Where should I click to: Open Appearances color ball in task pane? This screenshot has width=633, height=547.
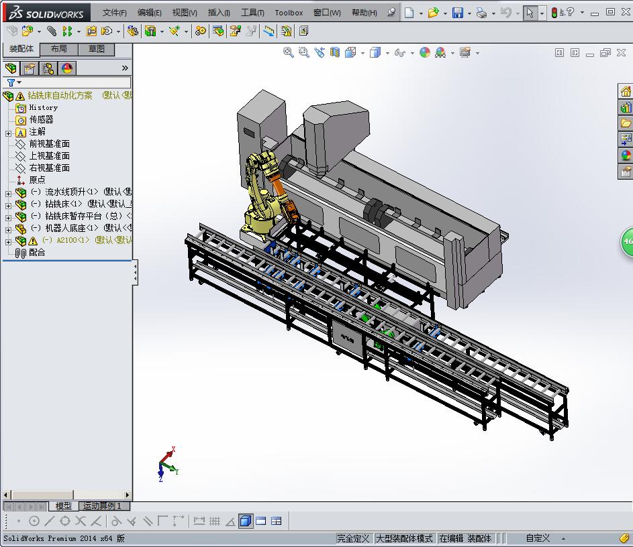pos(626,156)
